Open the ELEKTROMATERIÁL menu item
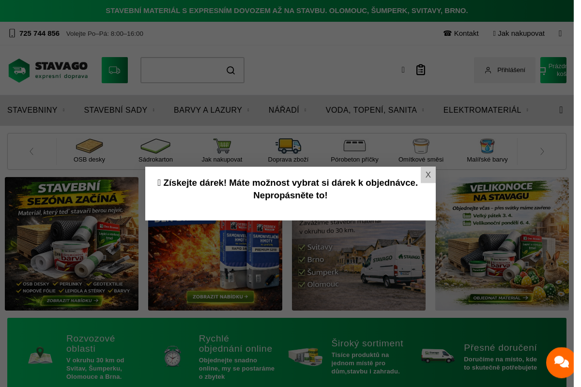Viewport: 581px width, 387px height. pos(482,110)
